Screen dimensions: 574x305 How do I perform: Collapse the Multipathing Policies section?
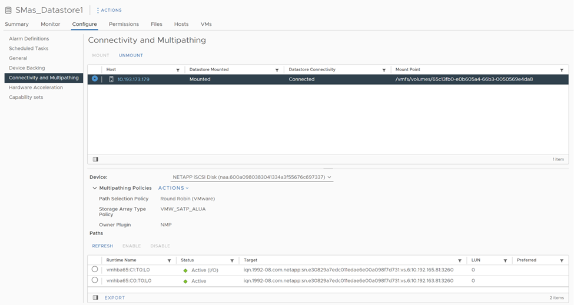pyautogui.click(x=94, y=188)
